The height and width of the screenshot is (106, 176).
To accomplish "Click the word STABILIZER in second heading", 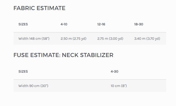I will coord(97,55).
